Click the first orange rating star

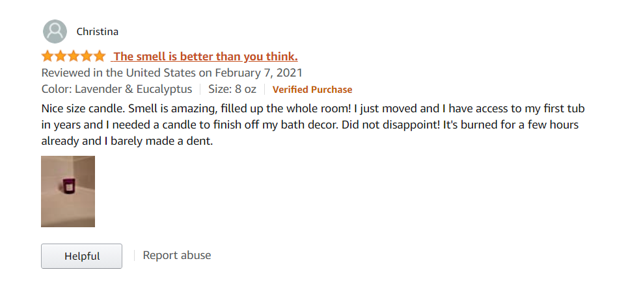point(48,56)
